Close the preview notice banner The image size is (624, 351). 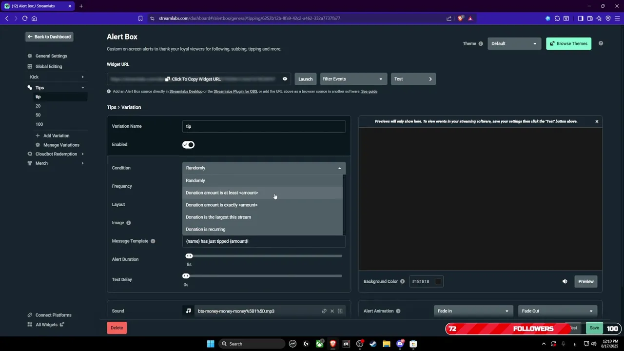pos(597,121)
